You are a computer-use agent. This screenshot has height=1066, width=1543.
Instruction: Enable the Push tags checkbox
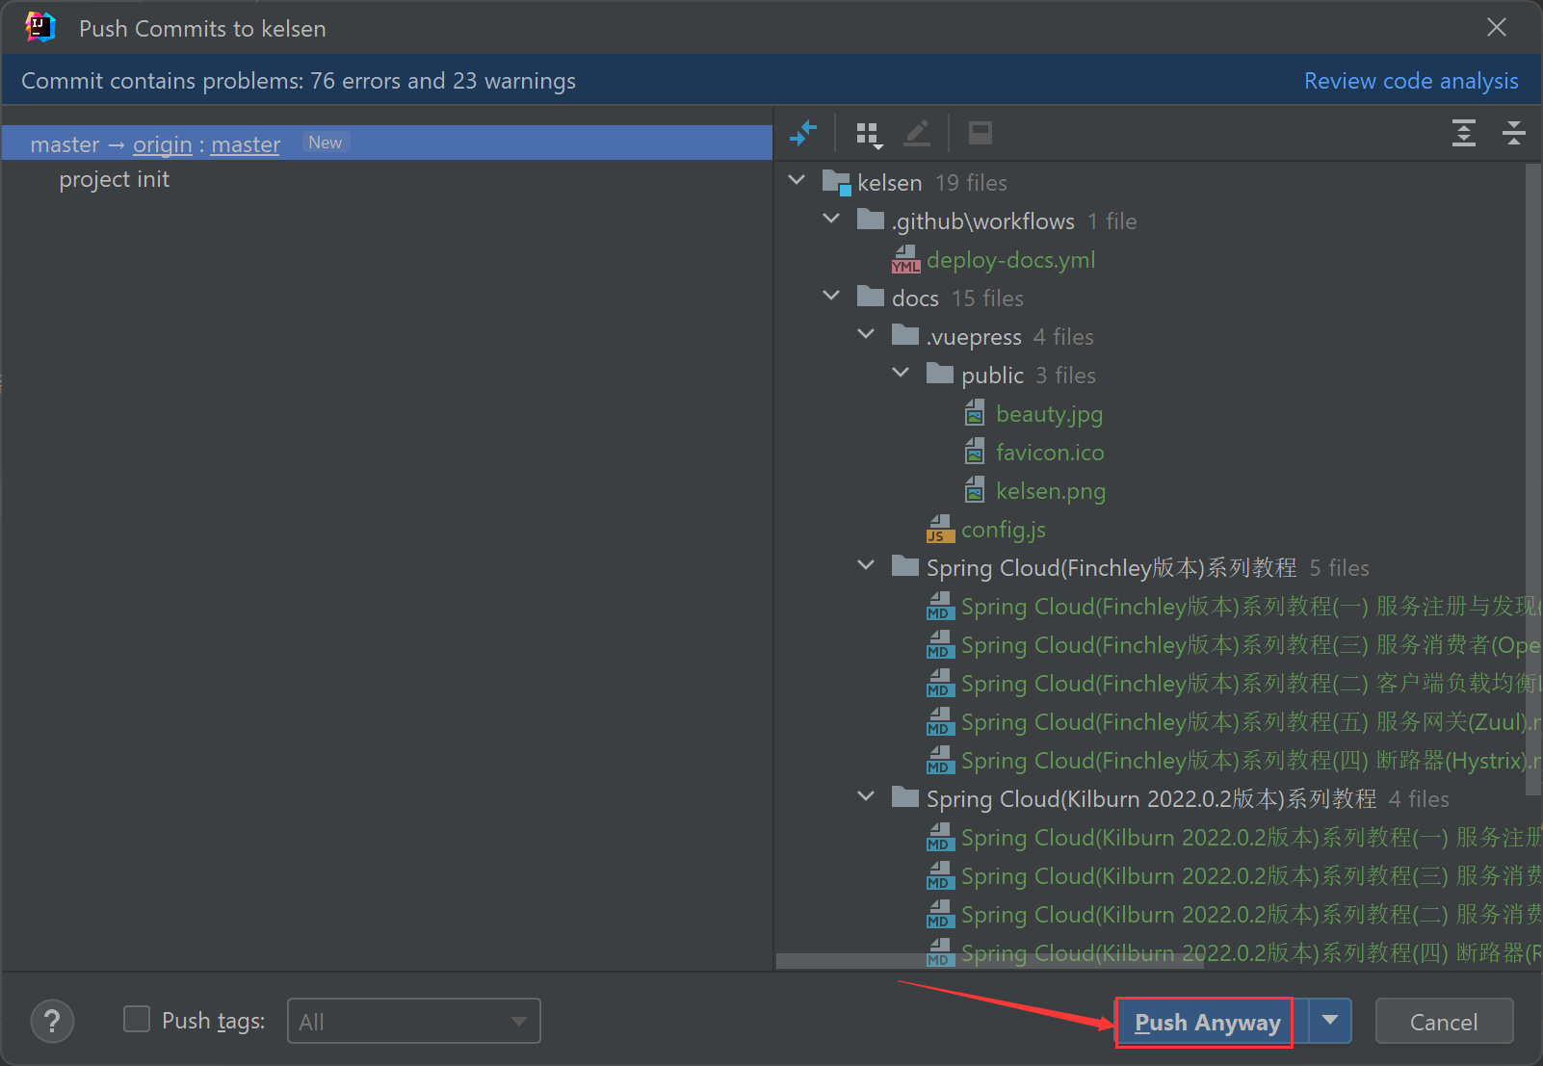click(137, 1020)
